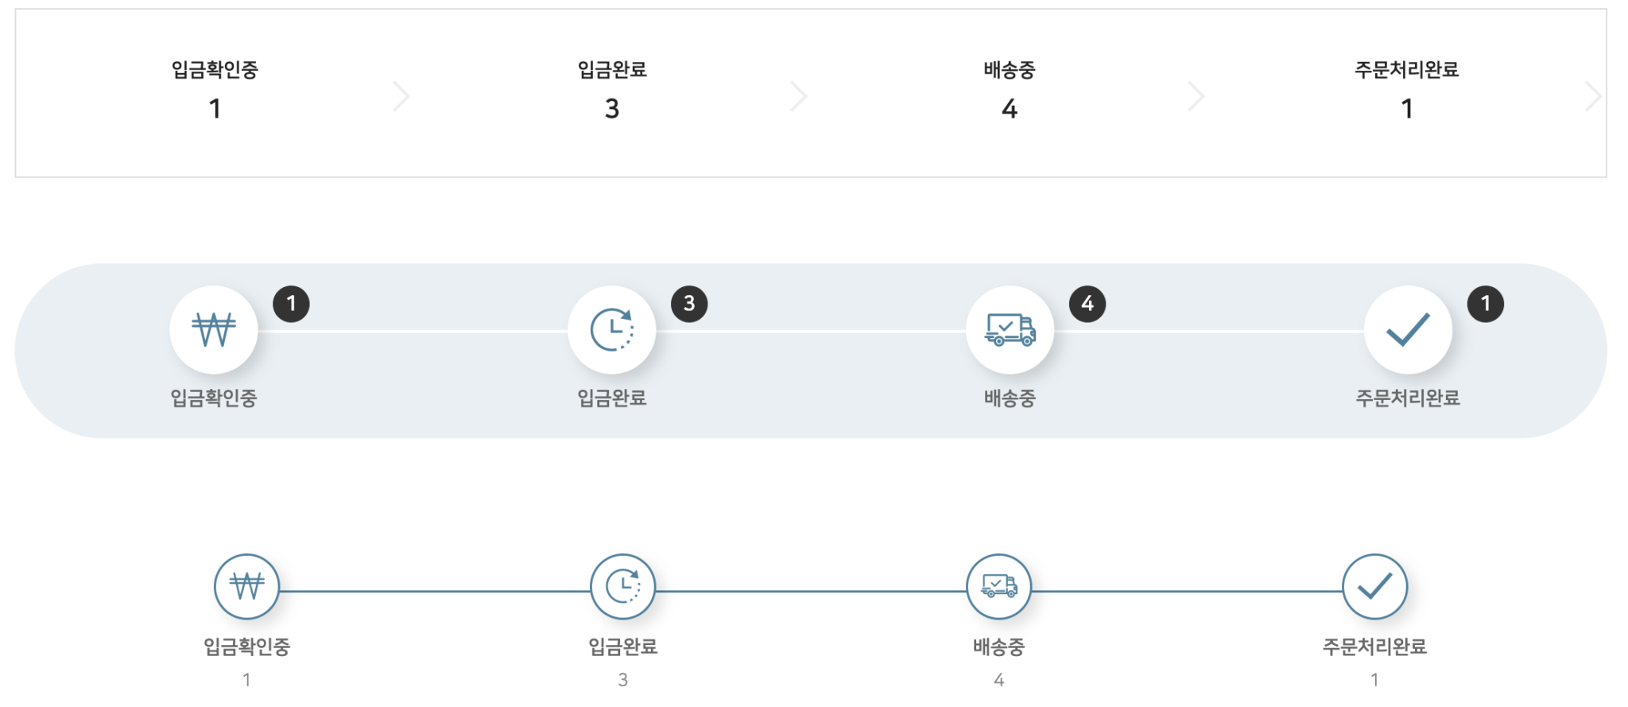The height and width of the screenshot is (707, 1628).
Task: Click chevron arrow after 입금확인중 in top box
Action: (402, 96)
